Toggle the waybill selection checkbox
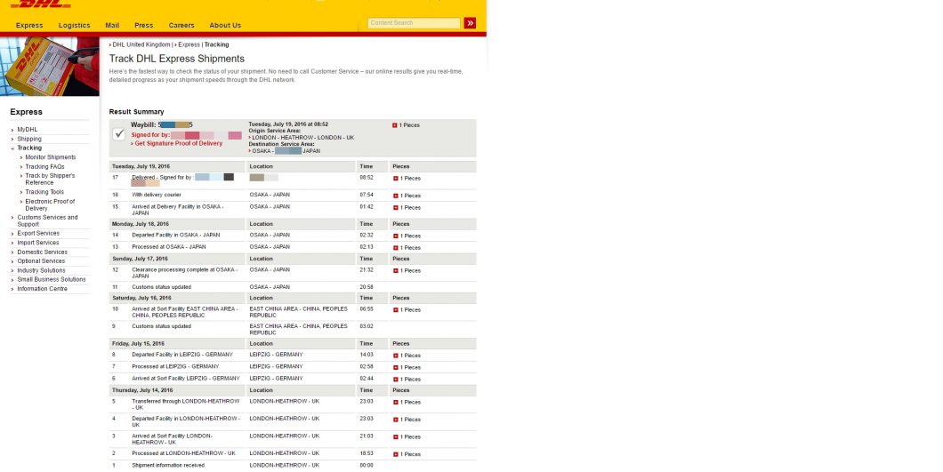This screenshot has width=943, height=472. coord(119,134)
